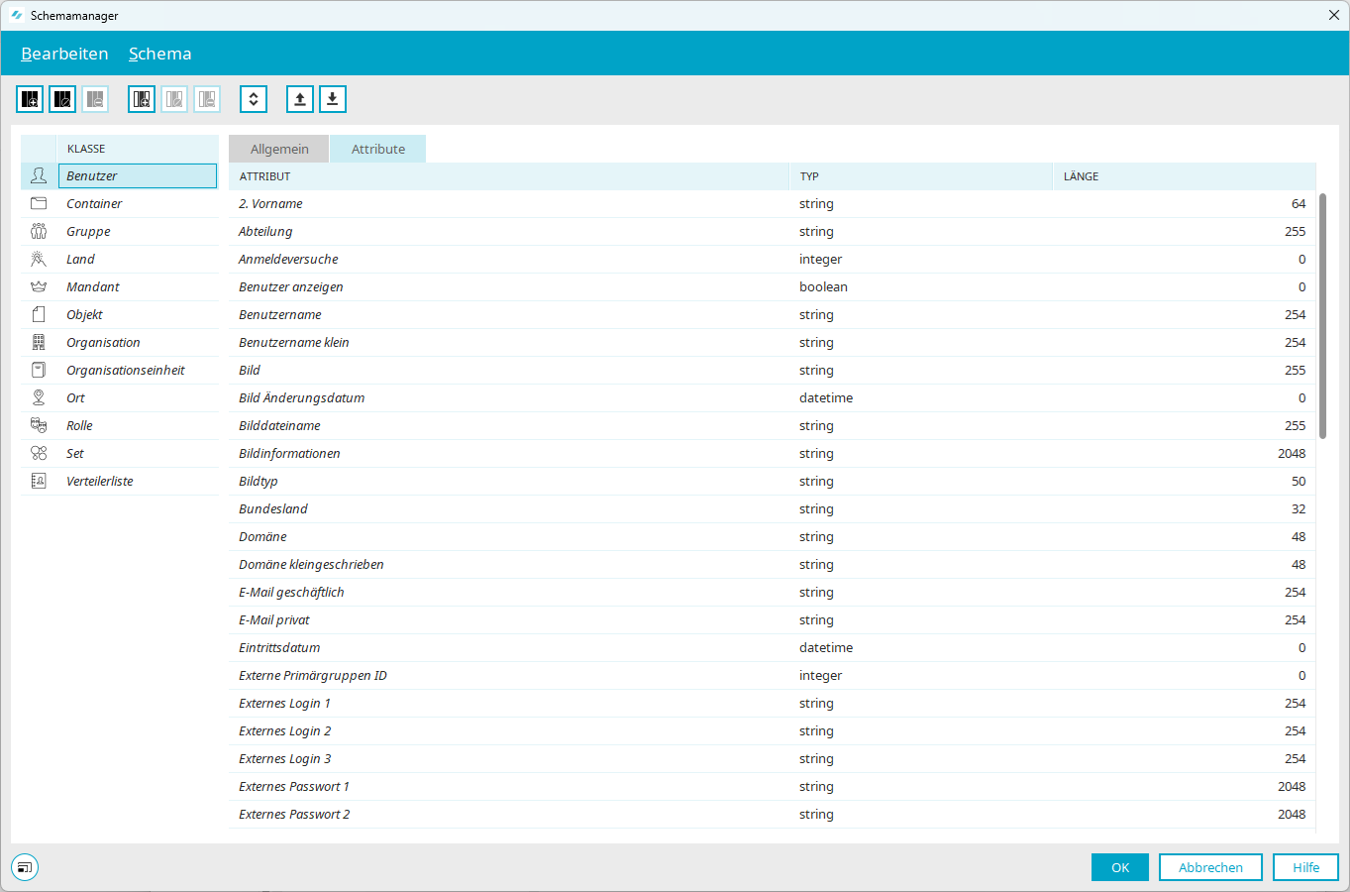Click the vertical scrollbar of attribute list

[x=1322, y=317]
